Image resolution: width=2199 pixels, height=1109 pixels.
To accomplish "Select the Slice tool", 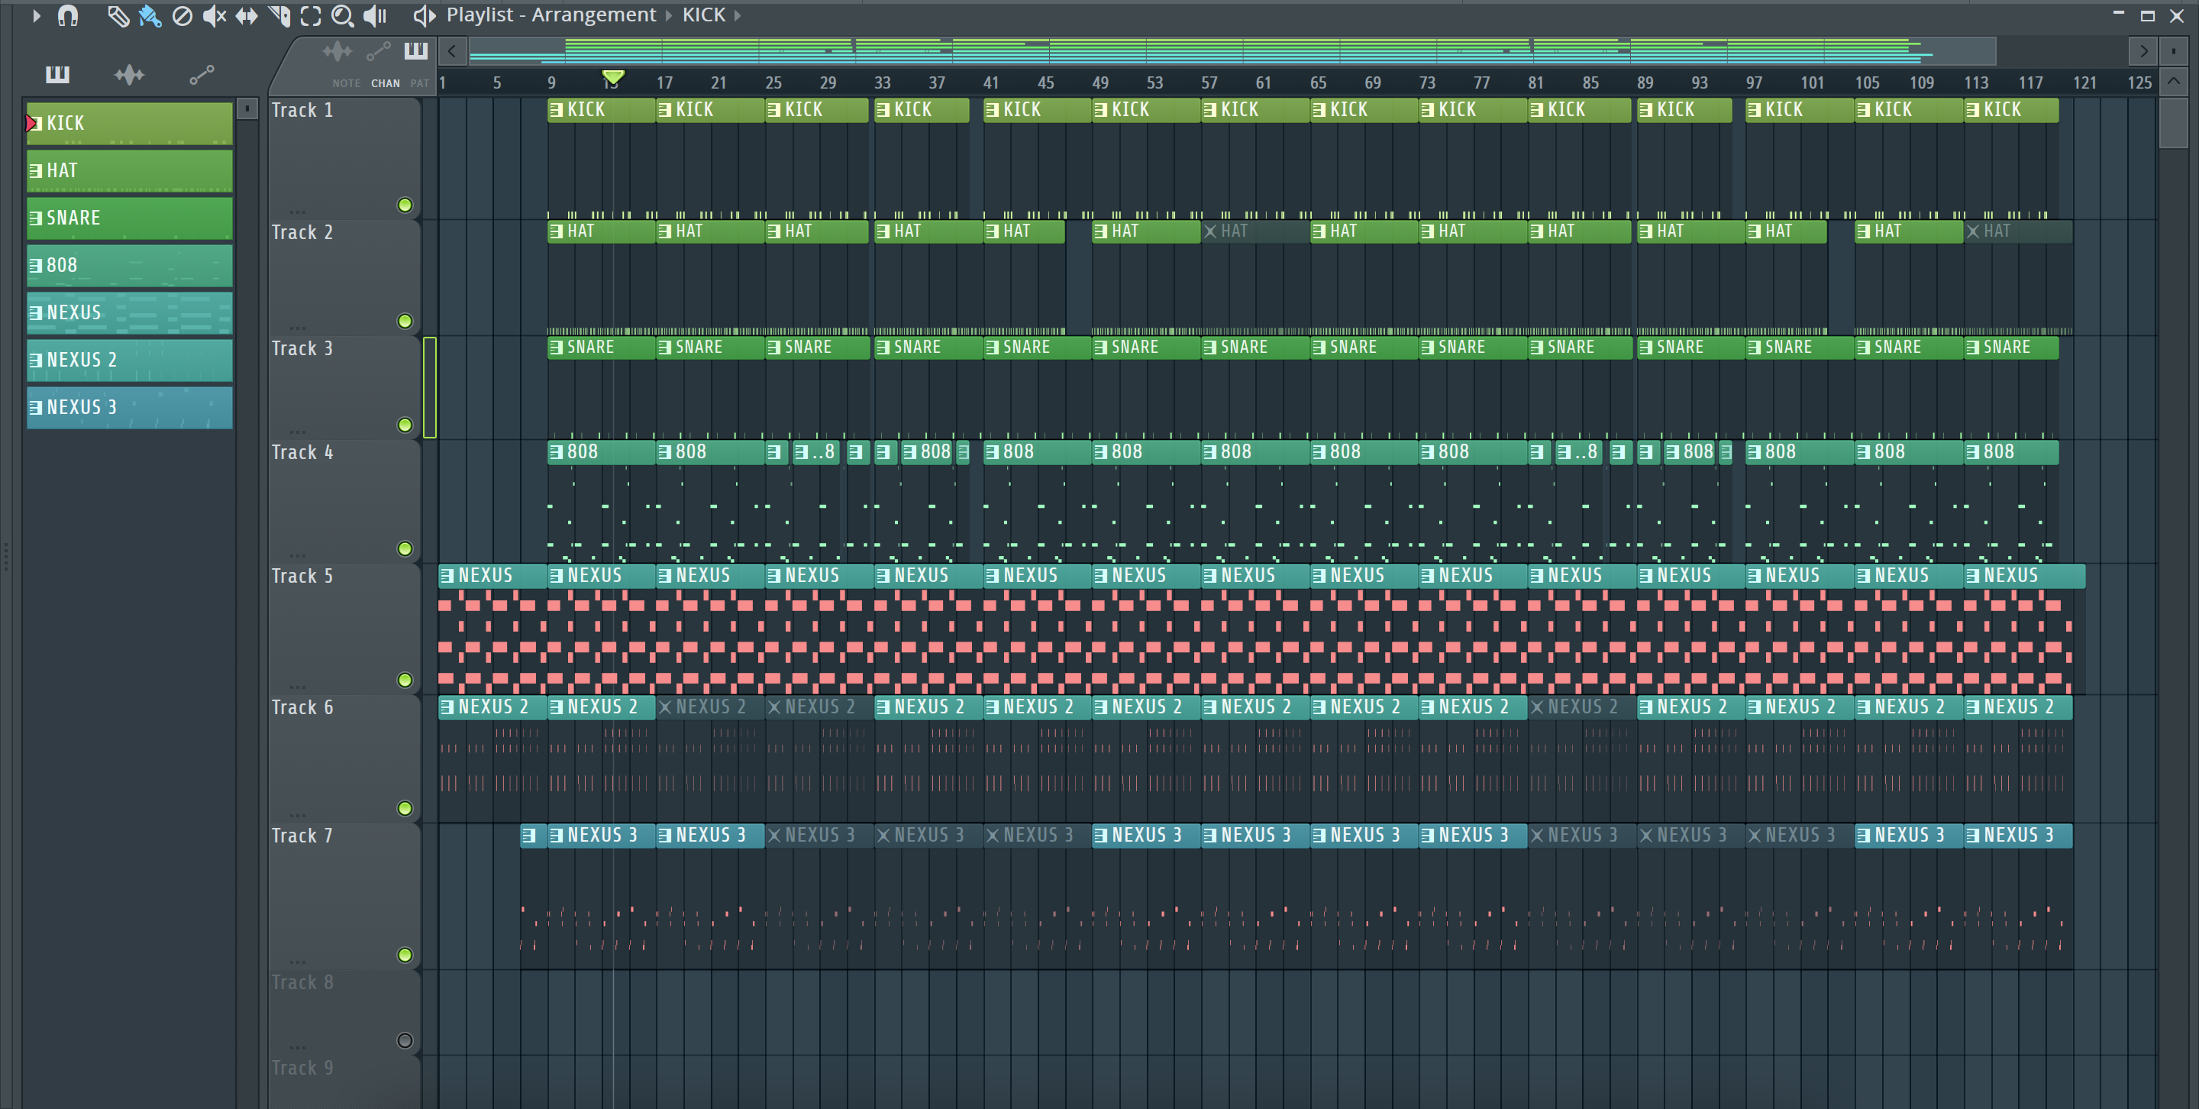I will pyautogui.click(x=279, y=15).
